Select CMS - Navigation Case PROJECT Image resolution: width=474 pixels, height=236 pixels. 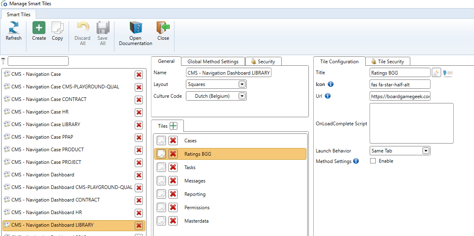(46, 162)
